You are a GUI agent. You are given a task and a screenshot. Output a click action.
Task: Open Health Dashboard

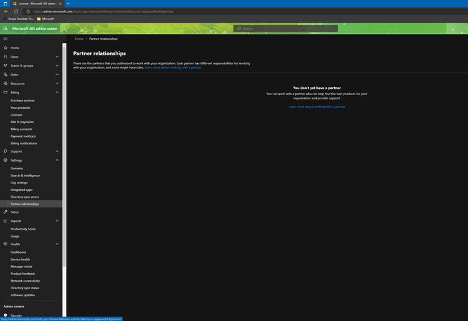click(18, 253)
